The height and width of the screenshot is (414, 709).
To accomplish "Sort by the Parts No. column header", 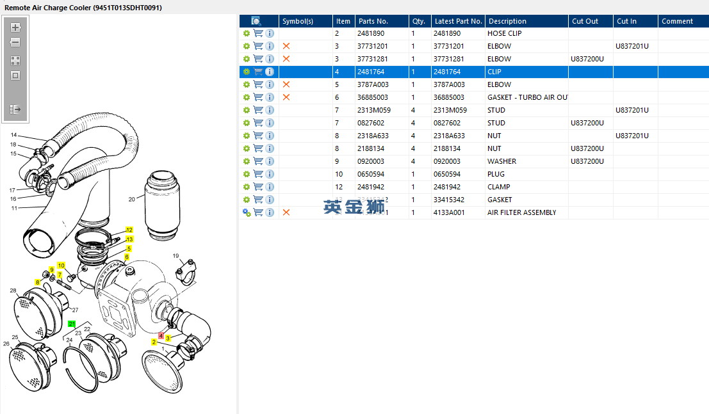I will (382, 21).
